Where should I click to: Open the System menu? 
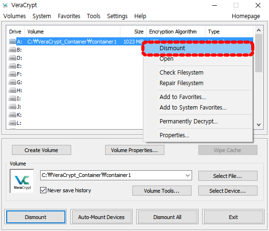42,16
